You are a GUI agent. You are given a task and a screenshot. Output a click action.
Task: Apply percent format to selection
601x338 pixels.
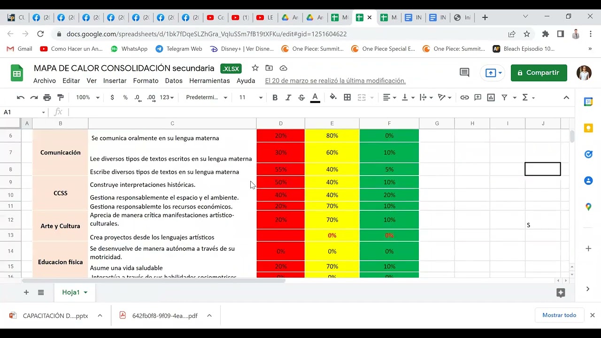point(124,97)
